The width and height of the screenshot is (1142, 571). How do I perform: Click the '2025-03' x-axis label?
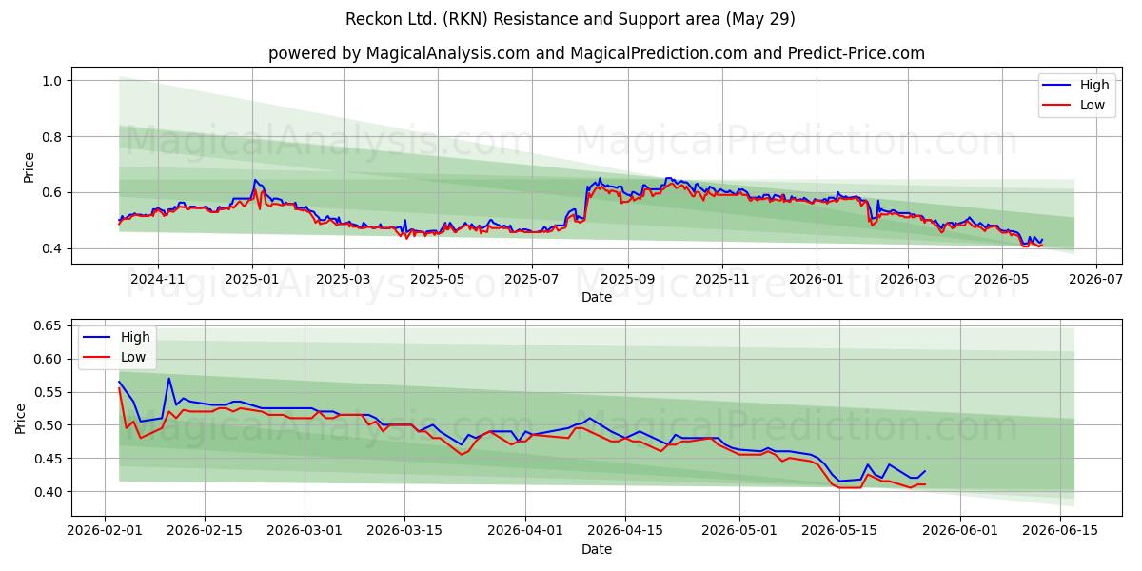pos(344,279)
